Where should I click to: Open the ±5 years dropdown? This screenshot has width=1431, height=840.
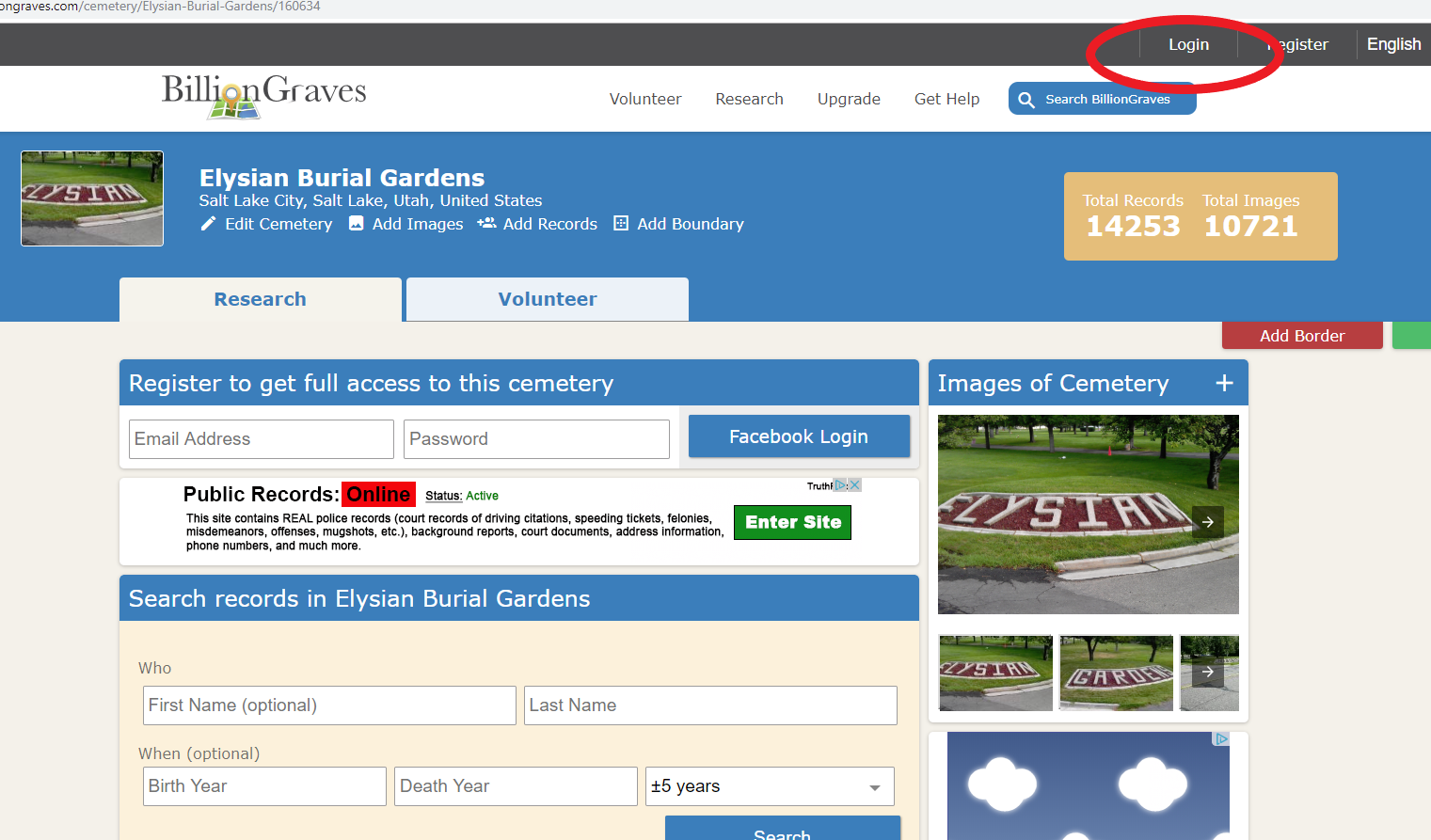point(770,786)
